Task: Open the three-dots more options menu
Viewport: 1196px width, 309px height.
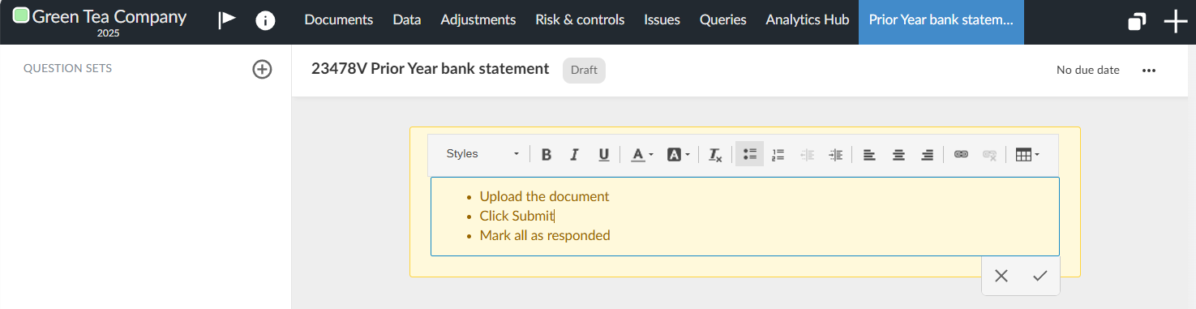Action: click(1148, 71)
